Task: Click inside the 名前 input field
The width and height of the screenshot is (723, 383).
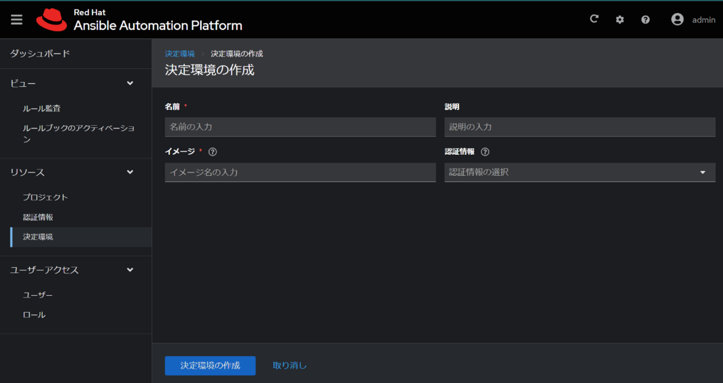Action: (299, 127)
